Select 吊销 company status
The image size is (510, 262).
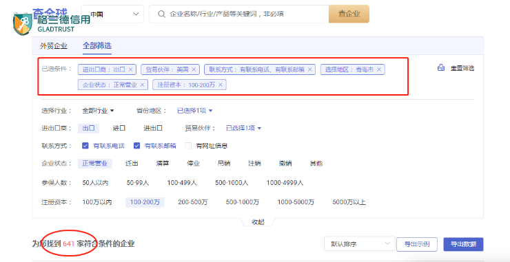(224, 163)
